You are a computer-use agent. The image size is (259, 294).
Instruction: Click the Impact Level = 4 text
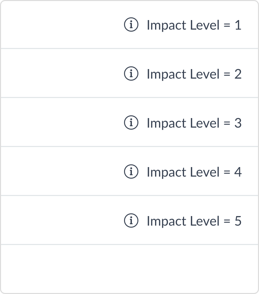tap(194, 172)
